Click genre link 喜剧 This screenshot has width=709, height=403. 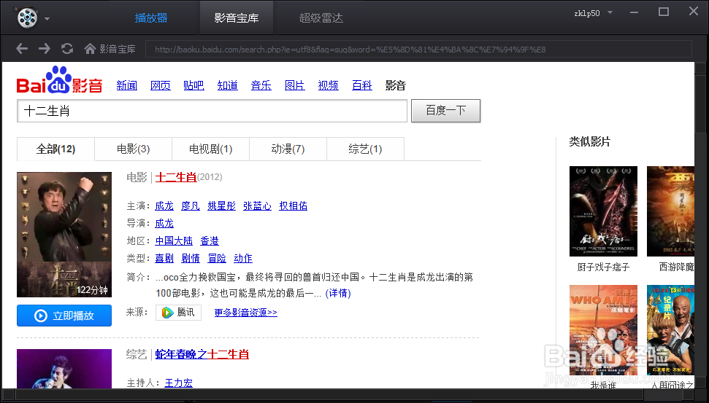164,258
